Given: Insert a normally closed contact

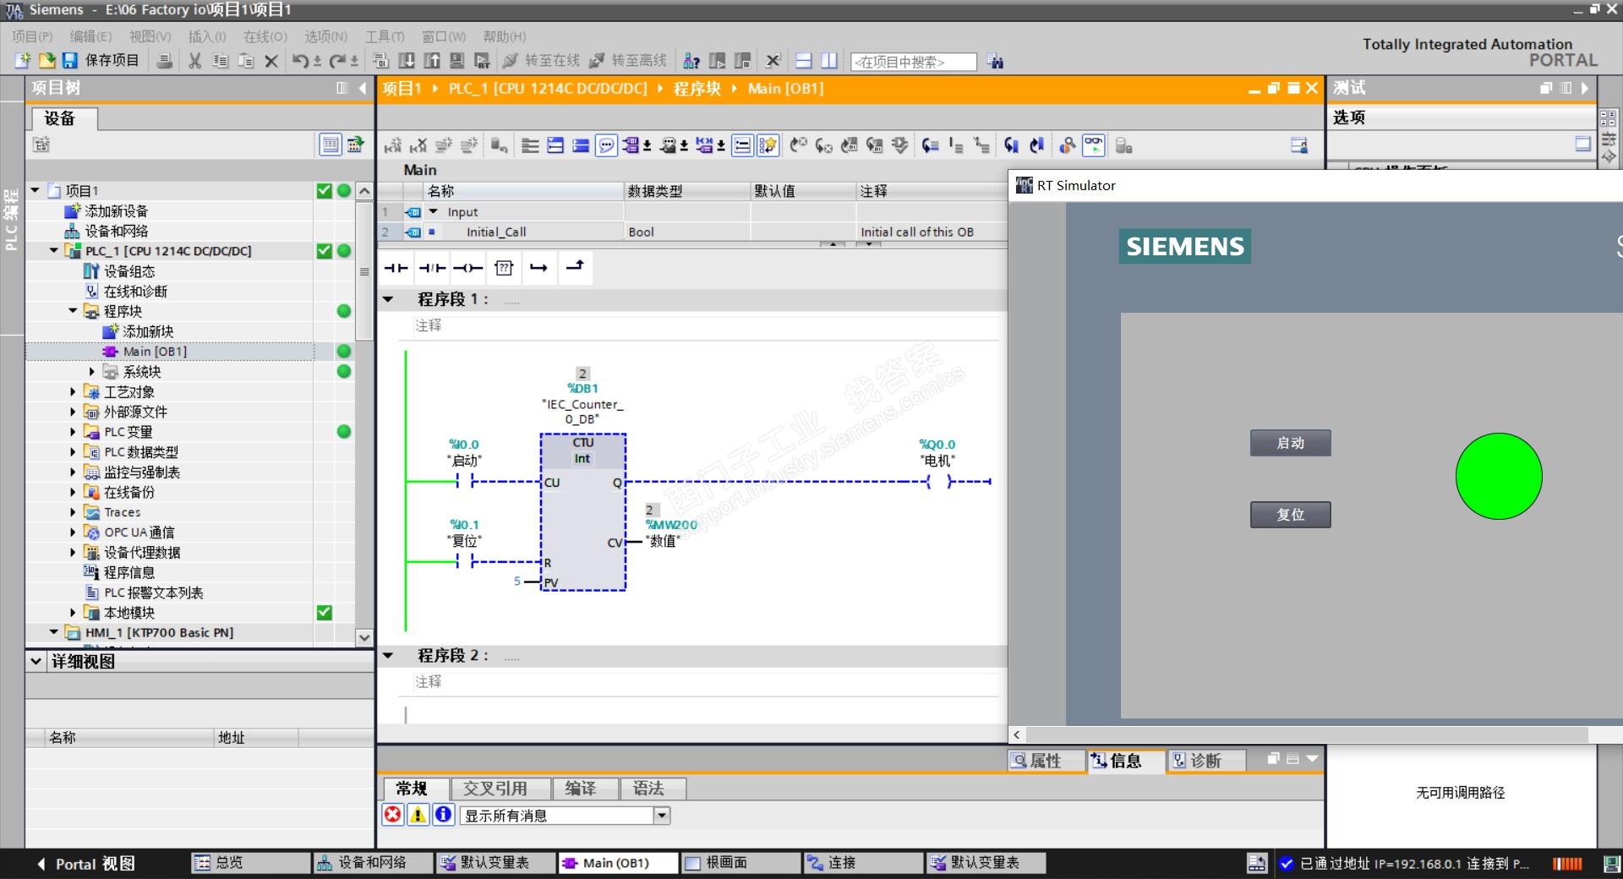Looking at the screenshot, I should tap(432, 268).
